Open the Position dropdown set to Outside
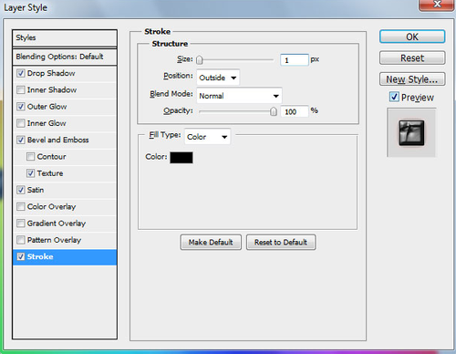Screen dimensions: 456x354 [218, 78]
